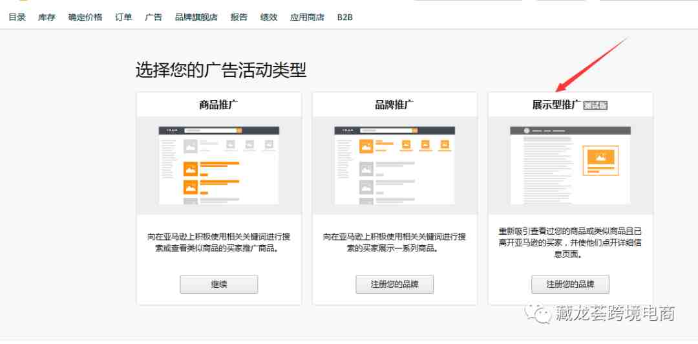
Task: Open the 绩效 menu
Action: click(x=269, y=17)
